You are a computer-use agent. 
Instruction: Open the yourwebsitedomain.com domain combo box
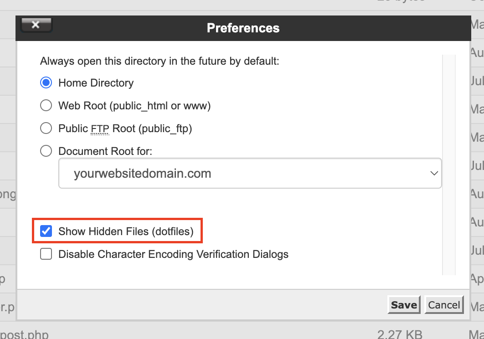(x=250, y=173)
